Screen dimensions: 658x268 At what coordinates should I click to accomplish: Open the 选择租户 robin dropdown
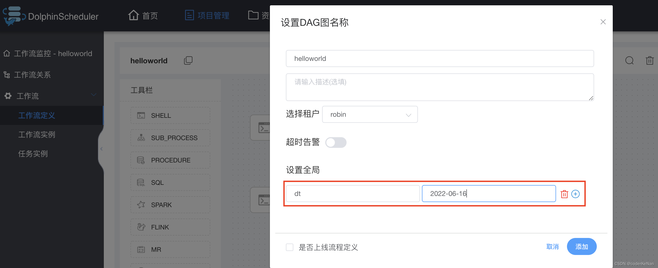pos(370,114)
